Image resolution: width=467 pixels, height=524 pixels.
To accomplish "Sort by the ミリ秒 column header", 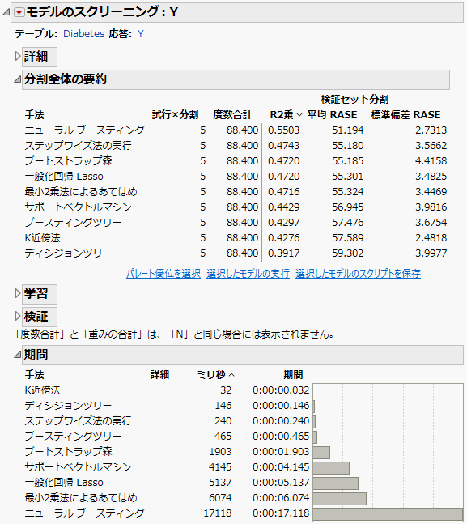I will tap(215, 375).
